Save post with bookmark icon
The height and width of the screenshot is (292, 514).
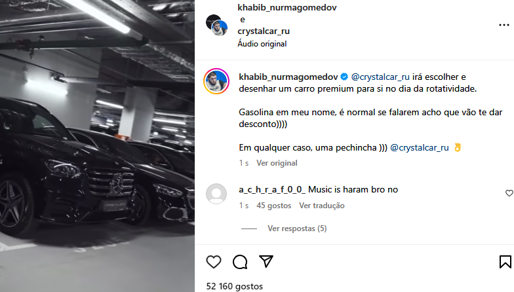tap(505, 262)
